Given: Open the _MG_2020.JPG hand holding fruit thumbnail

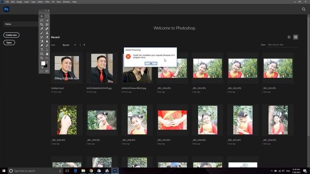Looking at the screenshot, I should 67,120.
